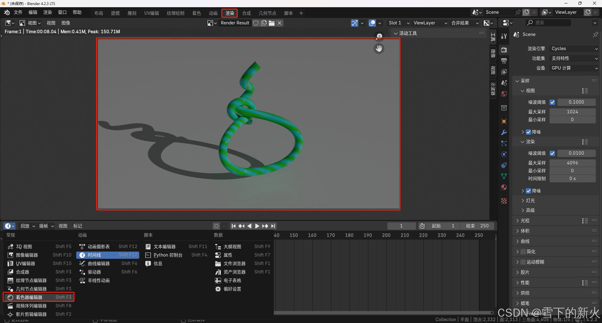Toggle render noise threshold checkbox
Viewport: 602px width, 323px height.
552,153
